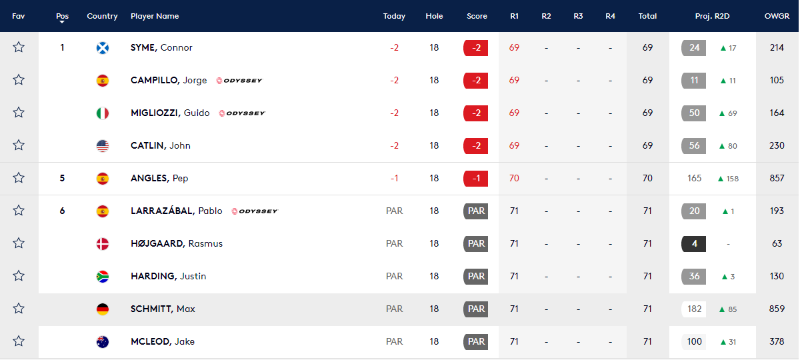Screen dimensions: 800x360
Task: Click South Africa flag beside Harding
Action: point(102,276)
